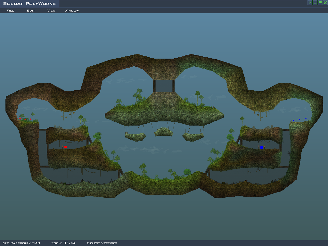This screenshot has height=246, width=328.
Task: Click the Zoom 37.4% indicator
Action: [63, 243]
